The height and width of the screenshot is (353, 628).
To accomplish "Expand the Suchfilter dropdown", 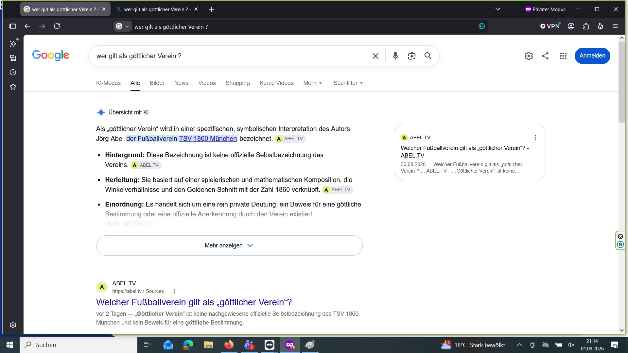I will [x=348, y=83].
